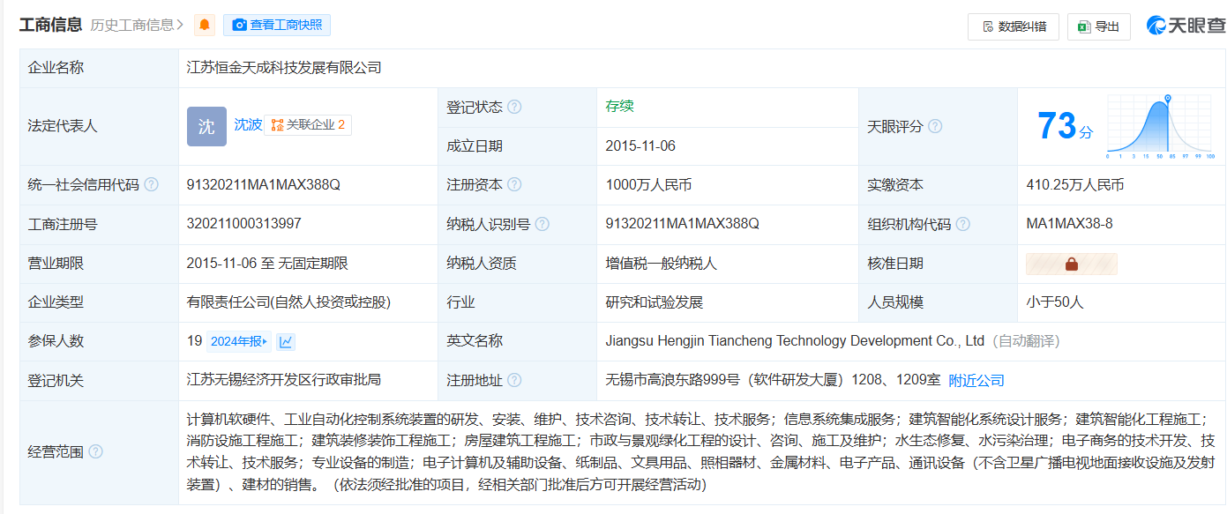The width and height of the screenshot is (1227, 514).
Task: Click the question mark next to 天眼评分
Action: click(x=935, y=126)
